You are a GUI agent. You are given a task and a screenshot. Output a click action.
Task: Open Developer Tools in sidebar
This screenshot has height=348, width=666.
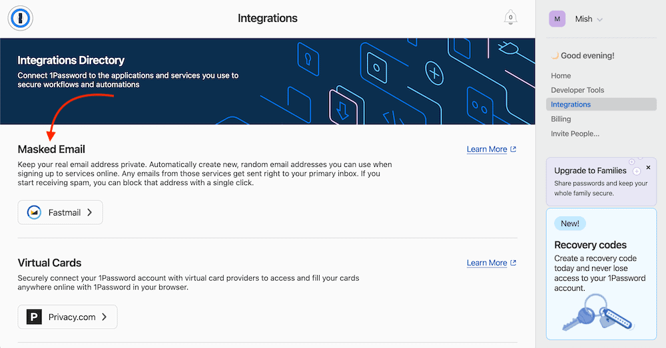(x=577, y=90)
